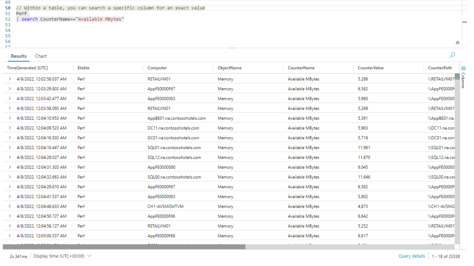
Task: Click the panel resize handle dots
Action: coord(232,48)
